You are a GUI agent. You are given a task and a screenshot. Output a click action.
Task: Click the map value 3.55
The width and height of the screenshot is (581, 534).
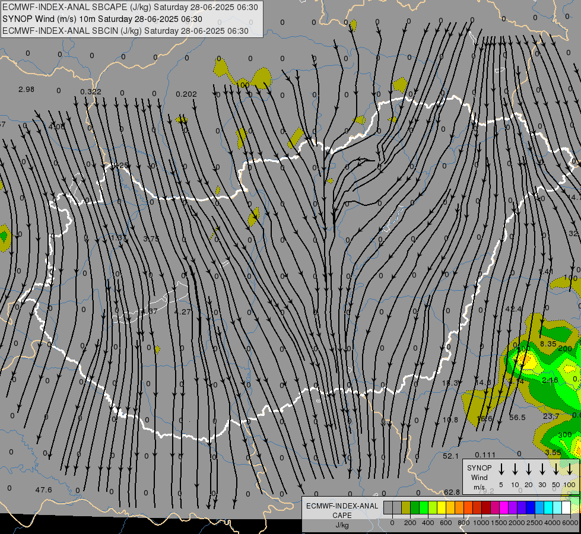coord(553,452)
